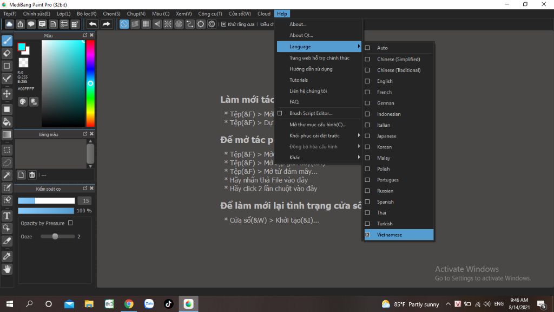Viewport: 554px width, 312px height.
Task: Open Trang web hỗ trợ chính thức
Action: 319,58
